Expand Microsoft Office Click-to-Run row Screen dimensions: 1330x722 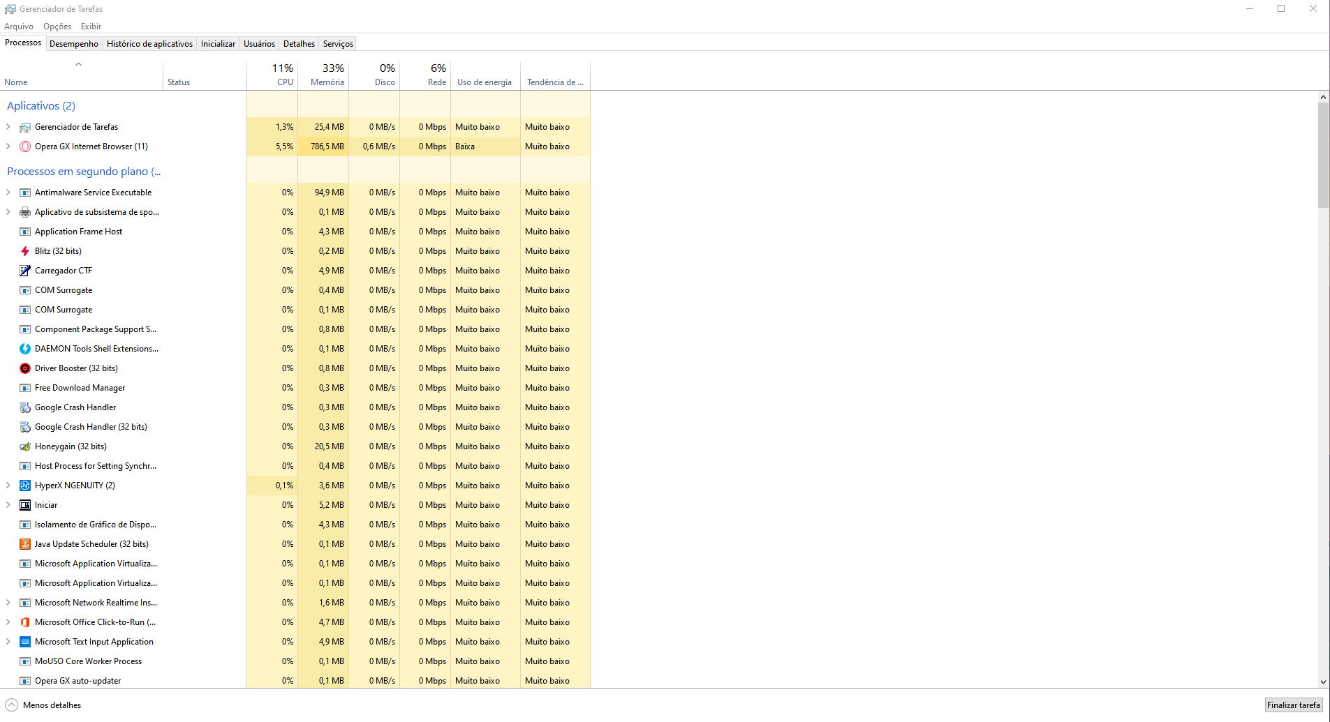pyautogui.click(x=8, y=622)
